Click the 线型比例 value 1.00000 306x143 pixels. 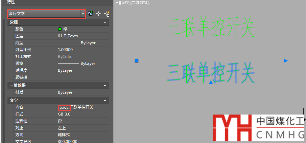pyautogui.click(x=82, y=50)
